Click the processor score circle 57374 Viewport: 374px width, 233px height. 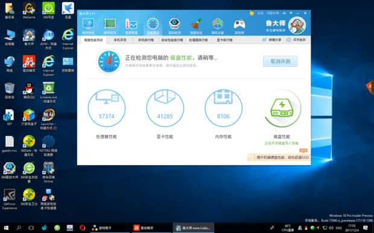point(107,108)
